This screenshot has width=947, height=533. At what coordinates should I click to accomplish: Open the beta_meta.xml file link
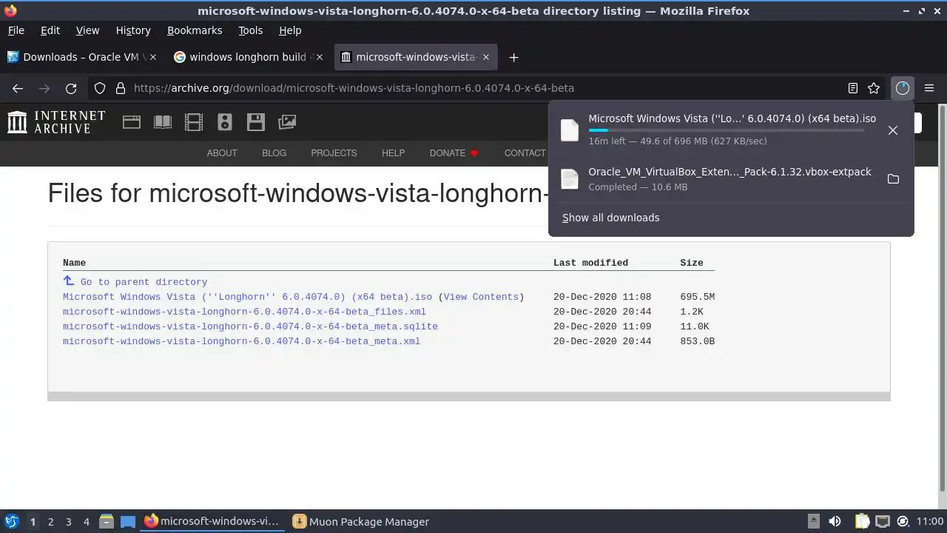[241, 341]
